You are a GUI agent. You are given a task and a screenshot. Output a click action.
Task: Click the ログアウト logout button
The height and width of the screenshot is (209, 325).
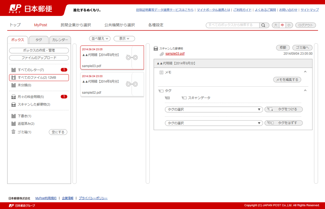[305, 25]
